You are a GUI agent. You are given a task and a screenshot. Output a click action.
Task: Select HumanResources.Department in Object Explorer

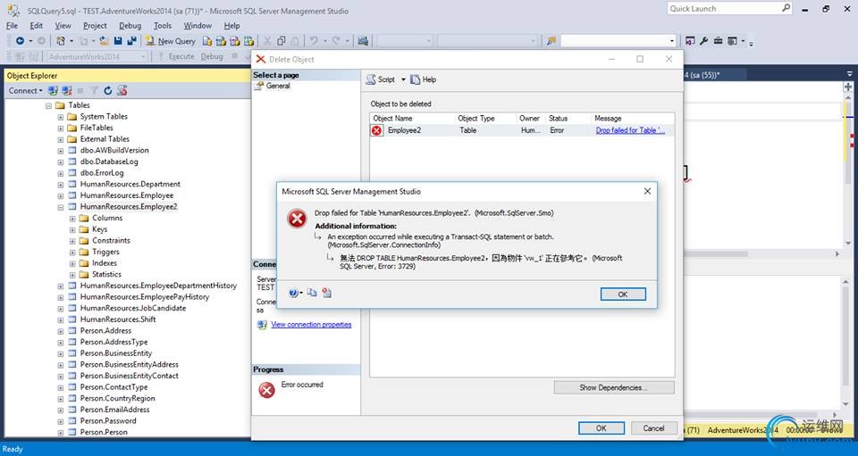(x=130, y=184)
